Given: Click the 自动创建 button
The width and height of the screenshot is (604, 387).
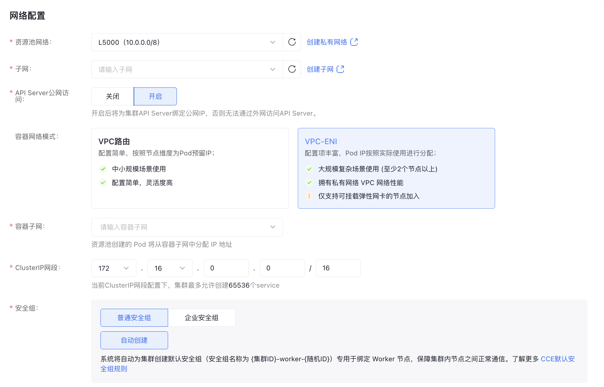Looking at the screenshot, I should [x=134, y=340].
